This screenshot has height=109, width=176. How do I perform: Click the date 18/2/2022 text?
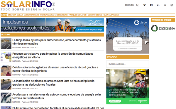(x=34, y=102)
